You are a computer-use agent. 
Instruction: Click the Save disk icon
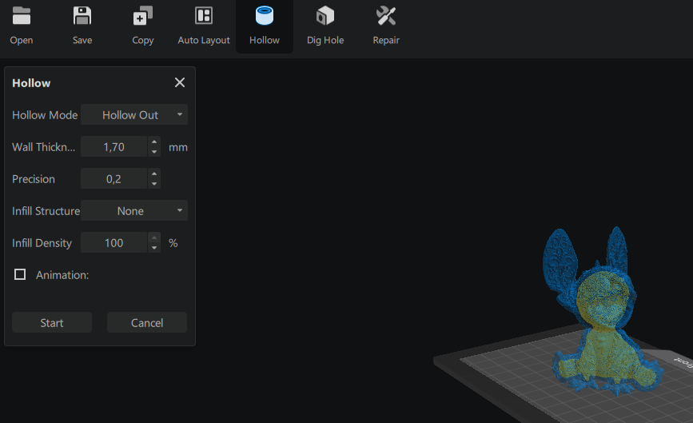(82, 16)
